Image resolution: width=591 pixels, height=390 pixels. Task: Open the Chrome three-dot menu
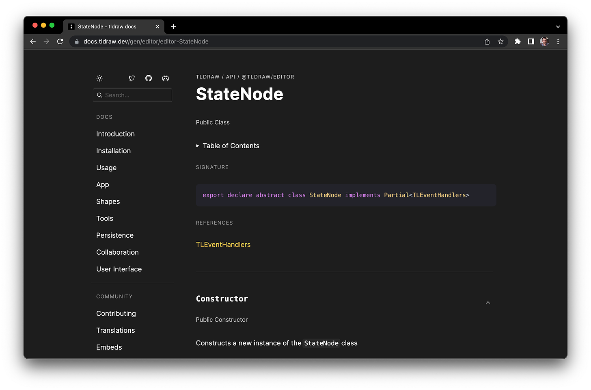[x=558, y=41]
